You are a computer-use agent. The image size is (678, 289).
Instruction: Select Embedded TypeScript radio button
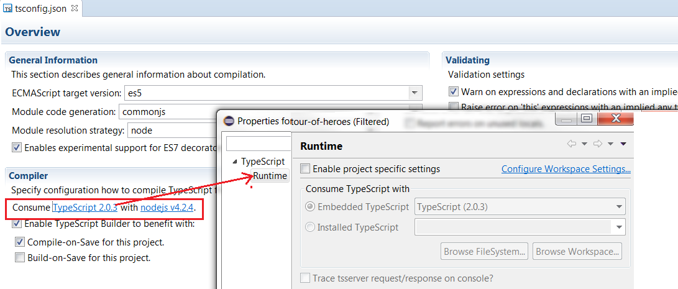point(310,207)
